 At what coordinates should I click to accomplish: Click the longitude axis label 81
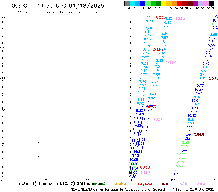point(87,180)
